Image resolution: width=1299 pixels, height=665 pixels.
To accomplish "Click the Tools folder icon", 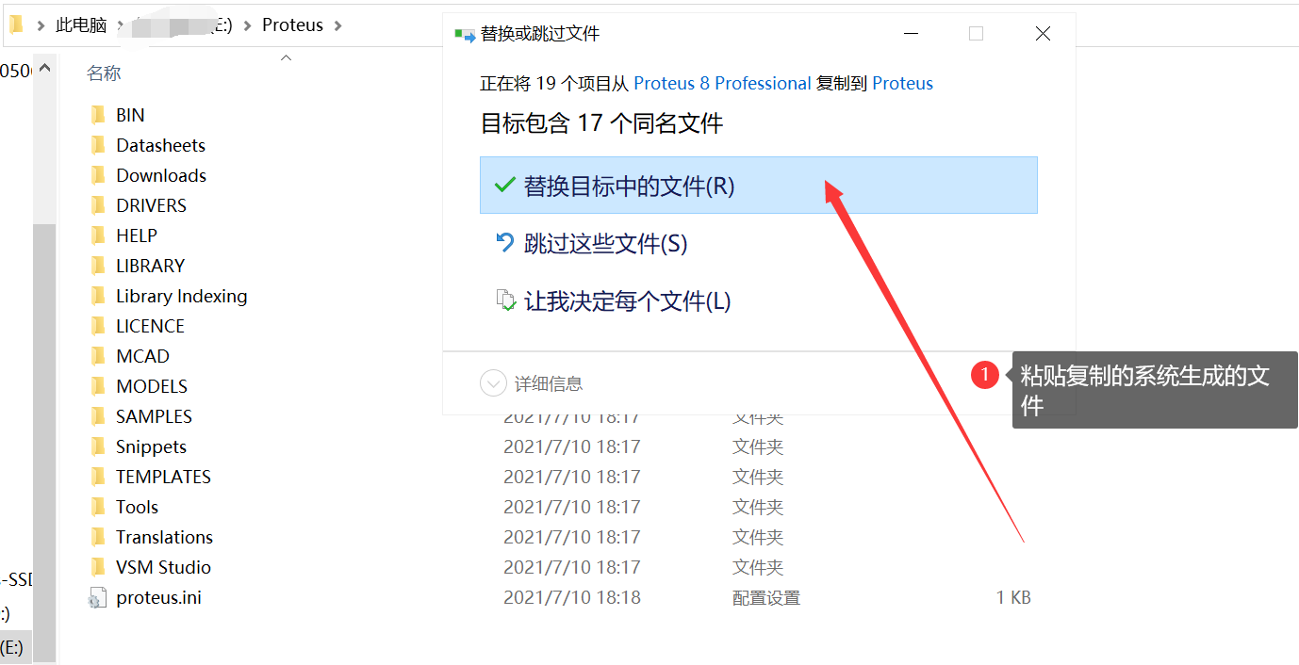I will (98, 507).
